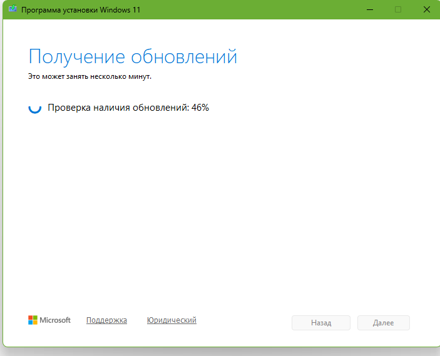Screen dimensions: 440x356
Task: Open the Поддержка link
Action: point(106,320)
